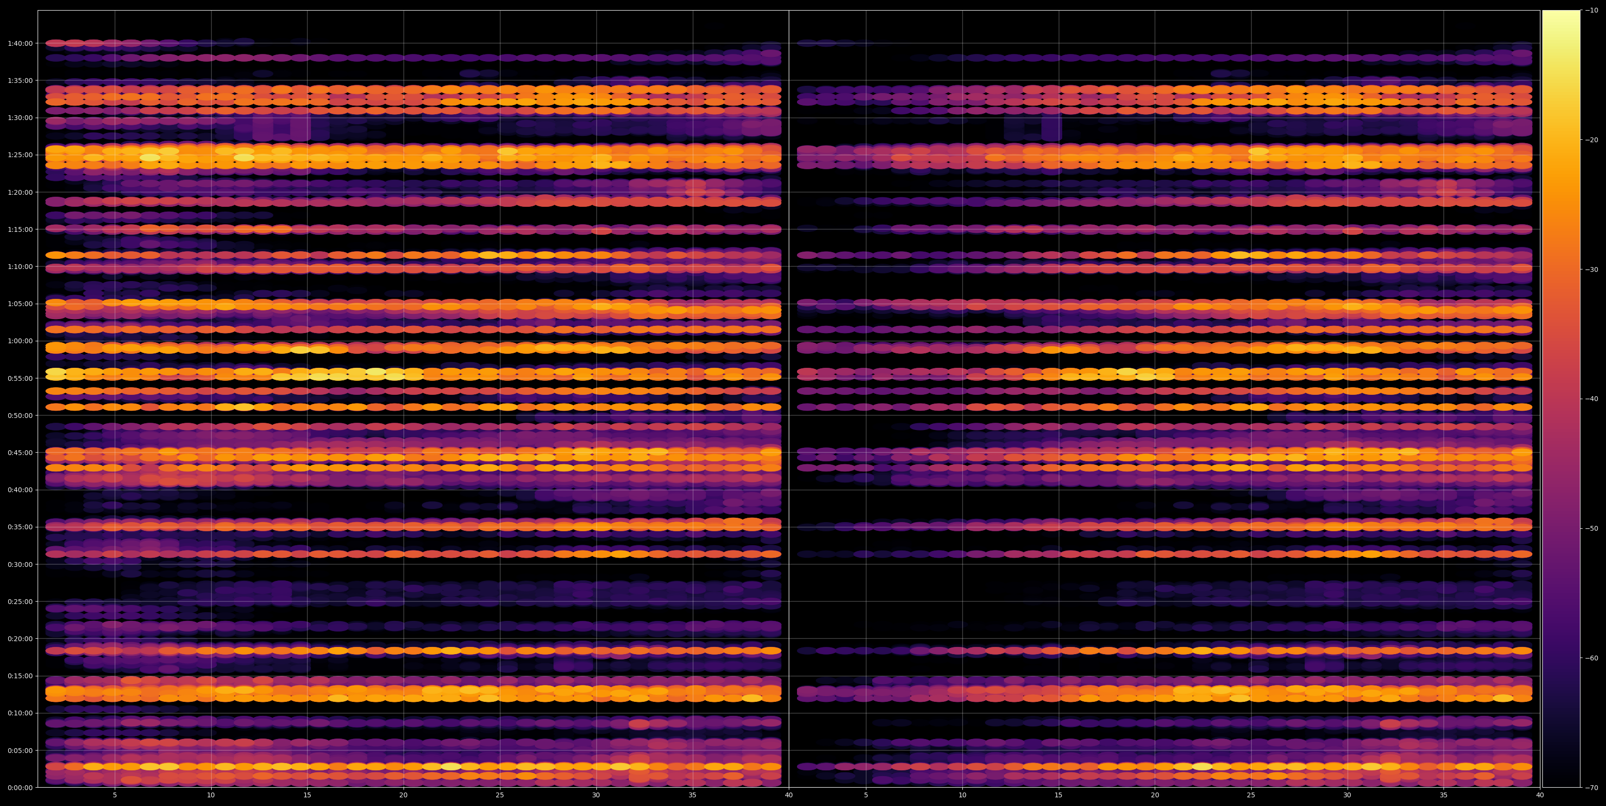Select the 0:30:00 y-axis tick label
This screenshot has height=806, width=1606.
pos(20,564)
